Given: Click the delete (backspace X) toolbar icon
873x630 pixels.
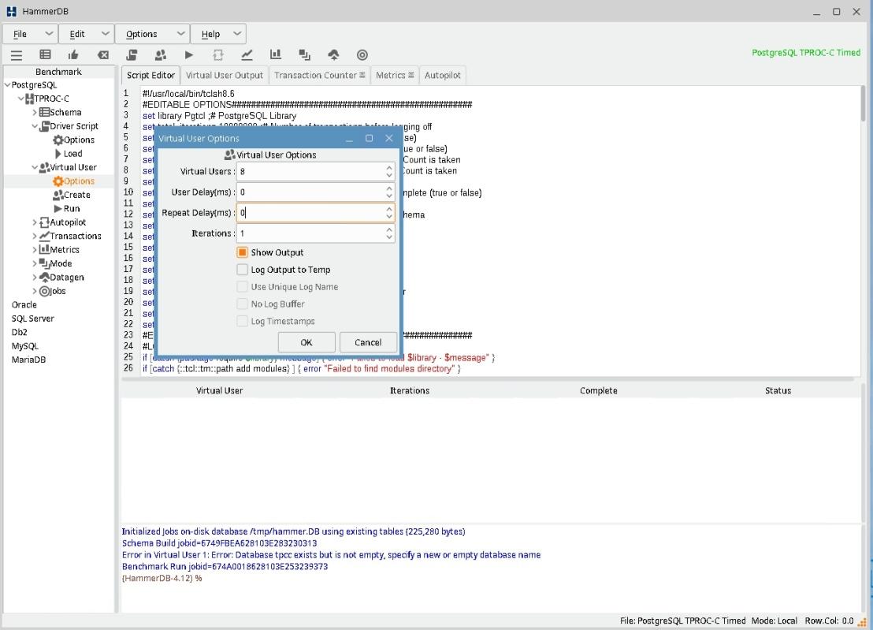Looking at the screenshot, I should point(103,54).
